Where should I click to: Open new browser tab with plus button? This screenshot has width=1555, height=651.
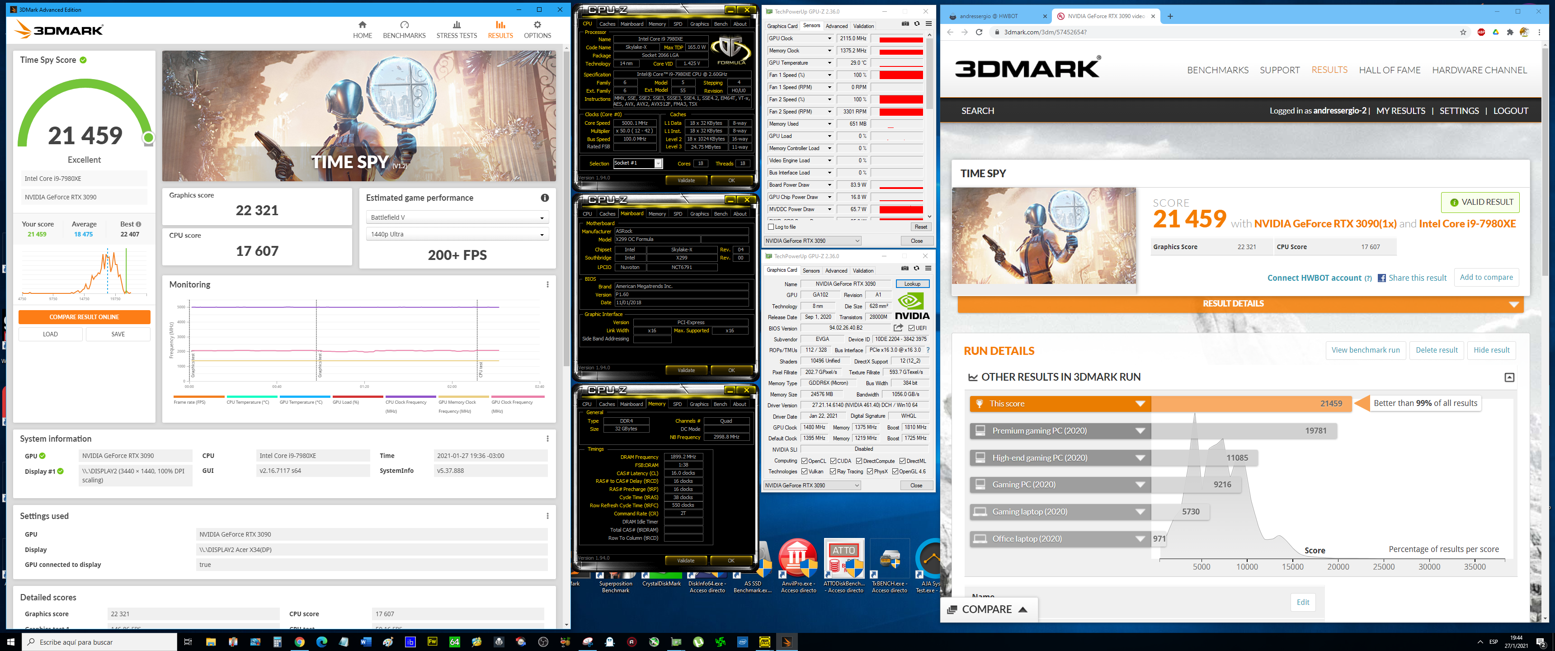[1170, 16]
